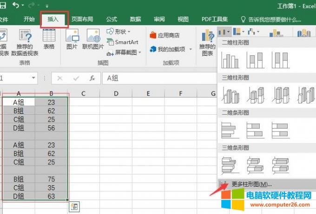Insert a Table from the ribbon
Viewport: 316px width, 214px height.
click(x=49, y=39)
